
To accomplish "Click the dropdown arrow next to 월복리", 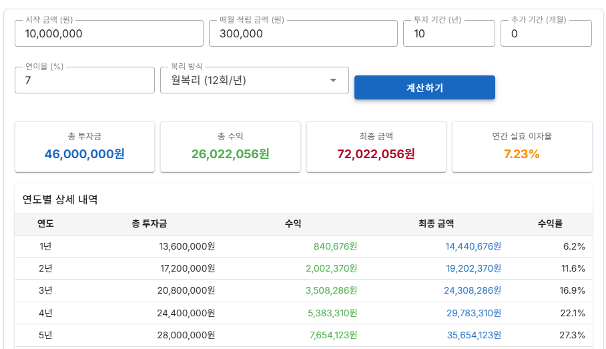I will [x=333, y=80].
